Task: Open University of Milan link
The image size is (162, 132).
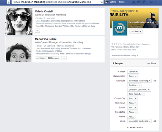Action: (x=54, y=51)
